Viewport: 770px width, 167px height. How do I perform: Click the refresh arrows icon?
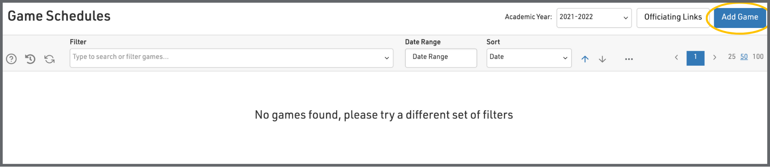coord(49,59)
